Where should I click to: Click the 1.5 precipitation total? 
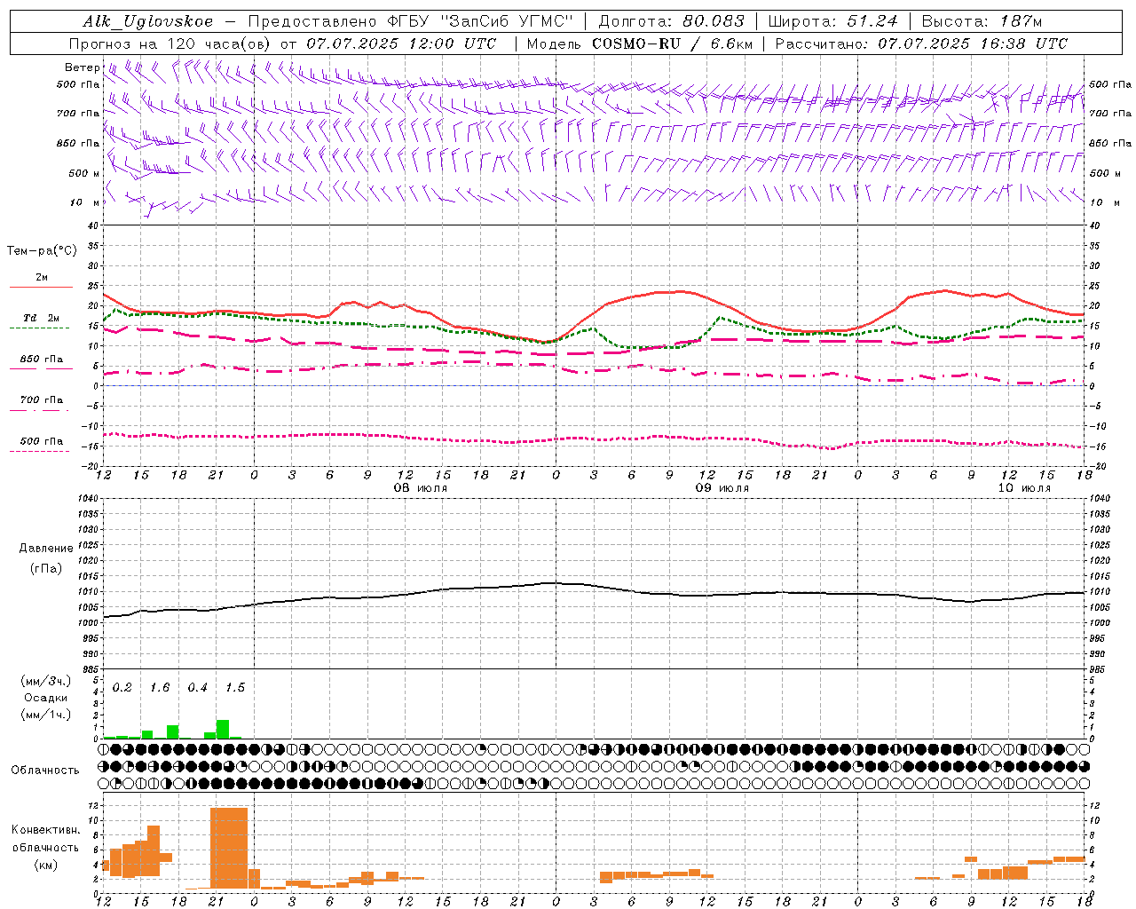[234, 688]
